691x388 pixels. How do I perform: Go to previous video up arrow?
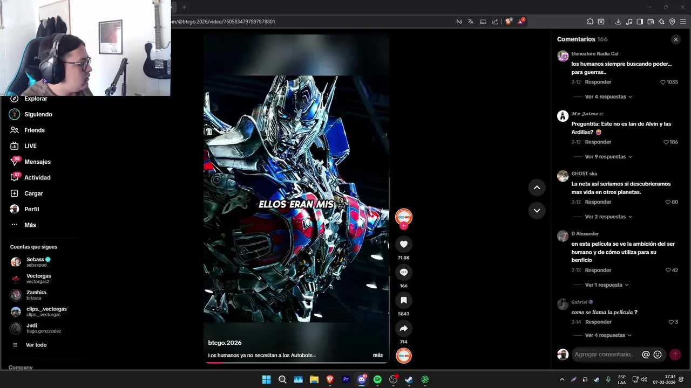point(537,188)
